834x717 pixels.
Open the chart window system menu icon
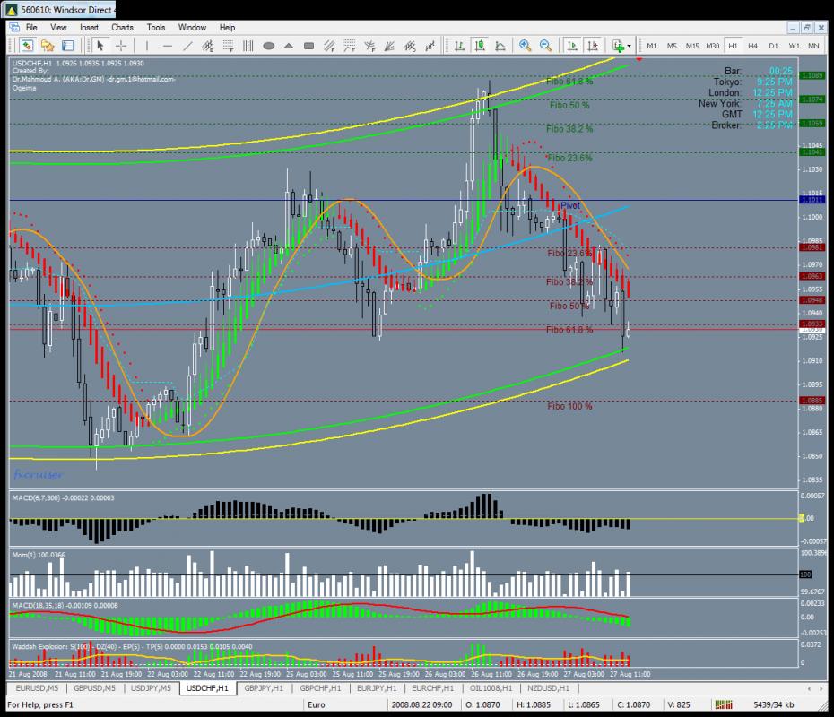coord(14,27)
